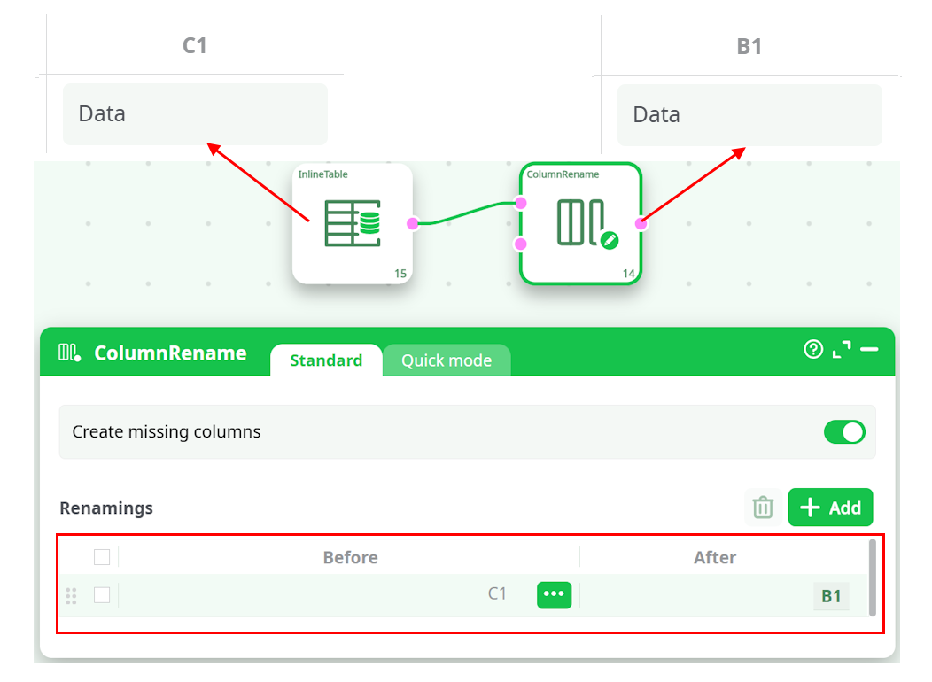
Task: Switch to the Standard tab
Action: [326, 360]
